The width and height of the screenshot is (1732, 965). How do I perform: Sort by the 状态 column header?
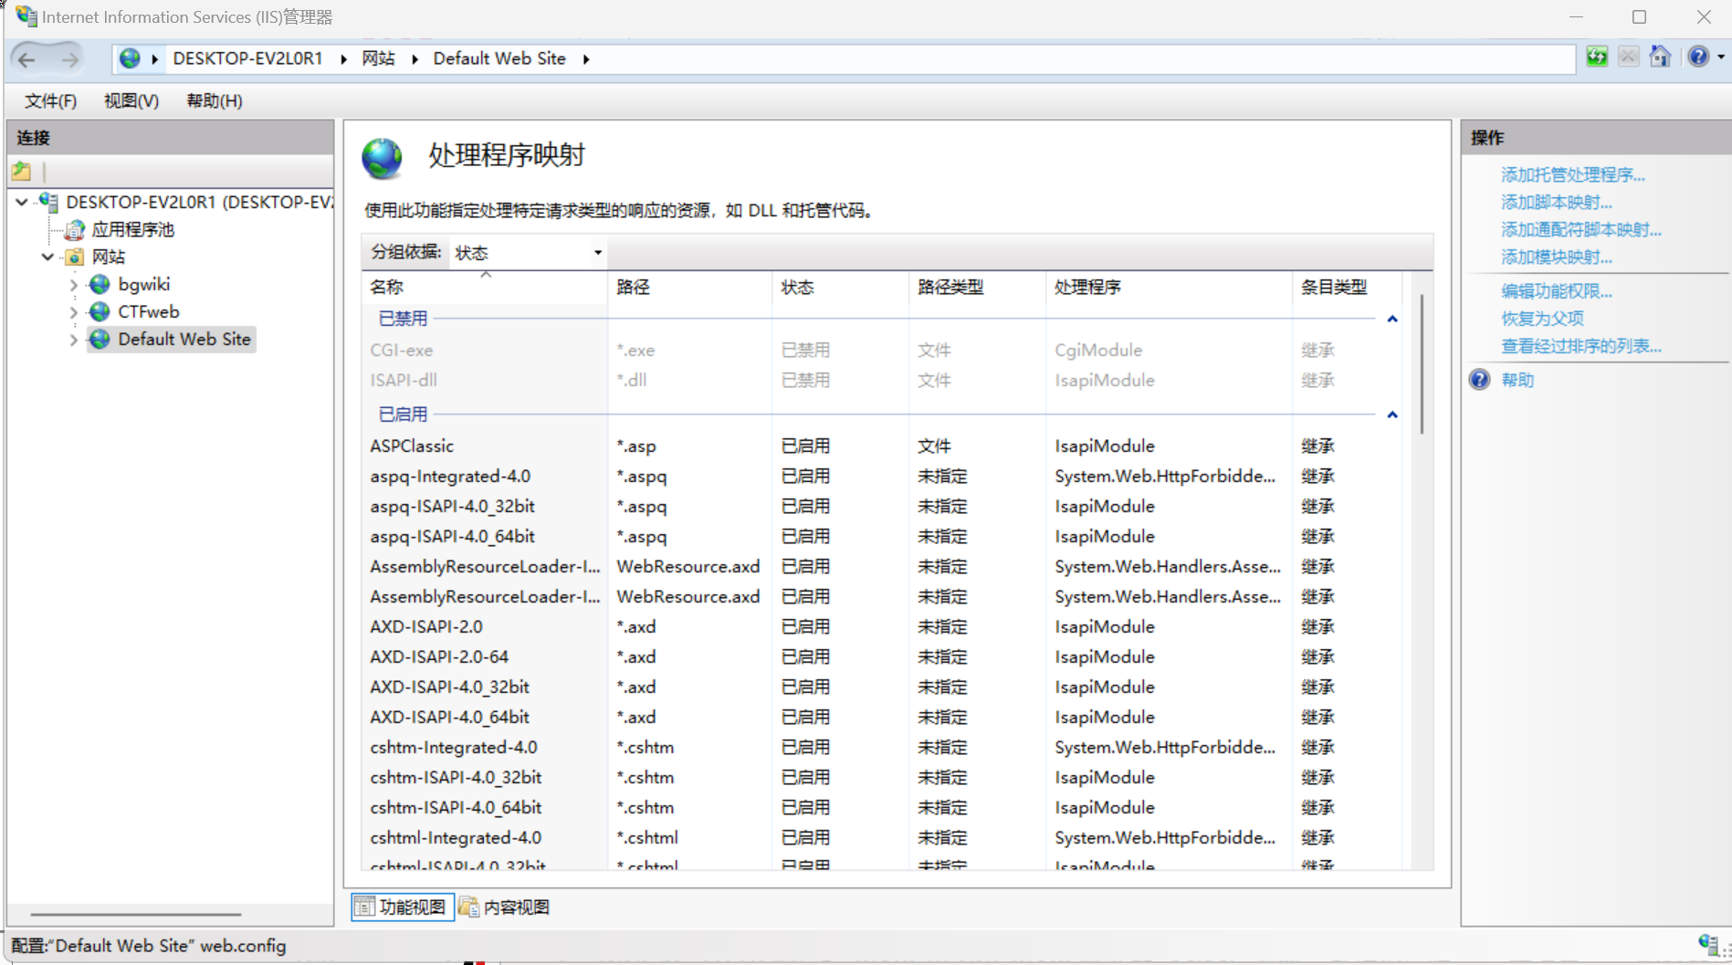pos(840,288)
